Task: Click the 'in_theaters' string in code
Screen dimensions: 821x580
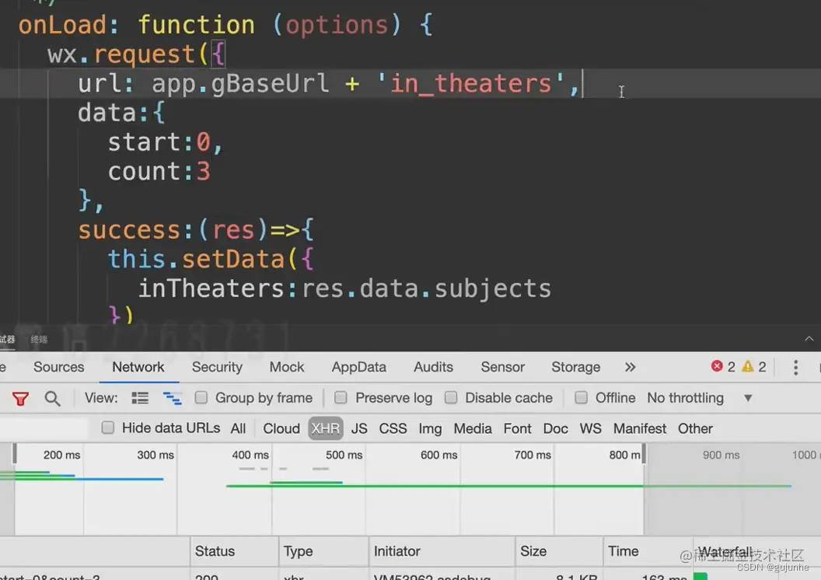Action: click(470, 84)
